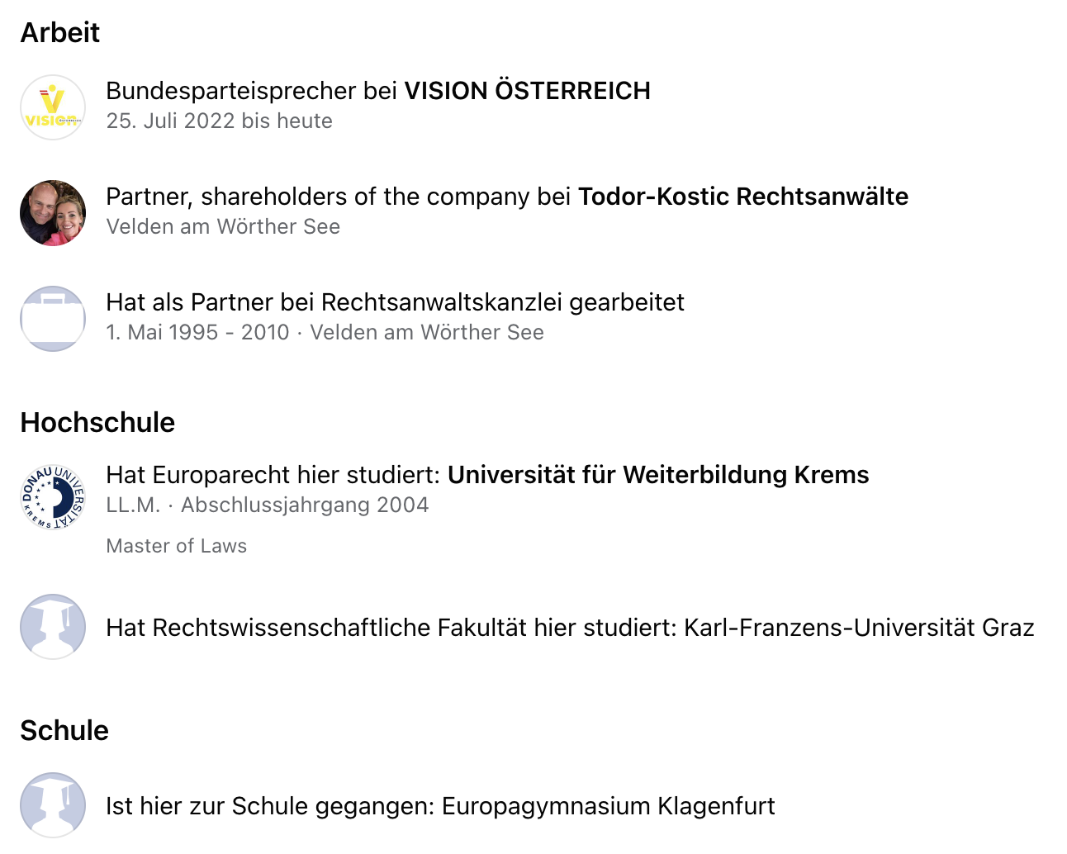Click the Arbeit section heading
This screenshot has height=854, width=1067.
click(x=59, y=32)
